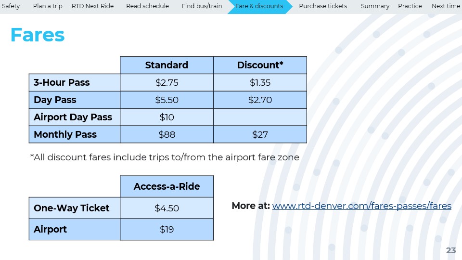Click the Access-a-Ride header cell
This screenshot has height=260, width=462.
pyautogui.click(x=167, y=186)
